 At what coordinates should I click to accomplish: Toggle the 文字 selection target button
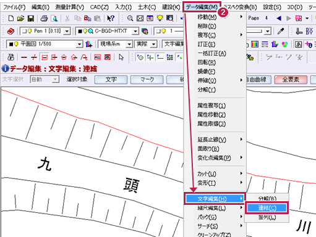pyautogui.click(x=111, y=80)
